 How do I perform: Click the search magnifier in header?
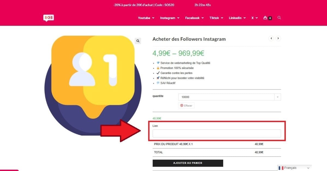[x=279, y=18]
